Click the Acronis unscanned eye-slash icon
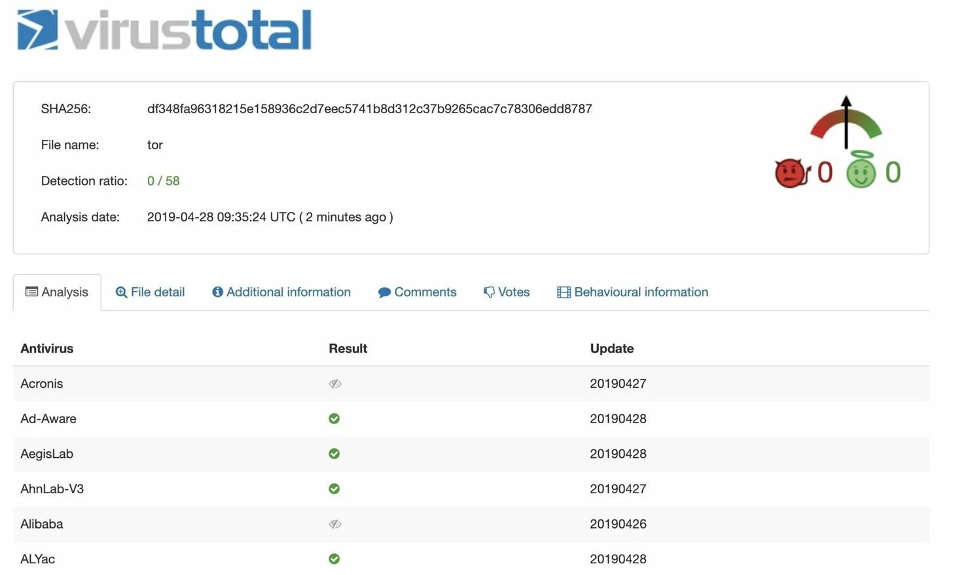The height and width of the screenshot is (575, 953). tap(334, 384)
